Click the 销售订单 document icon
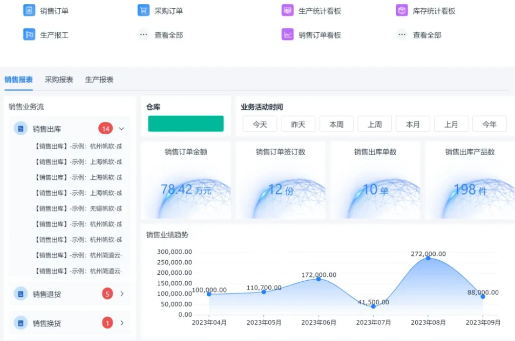Viewport: 515px width, 341px height. click(29, 10)
